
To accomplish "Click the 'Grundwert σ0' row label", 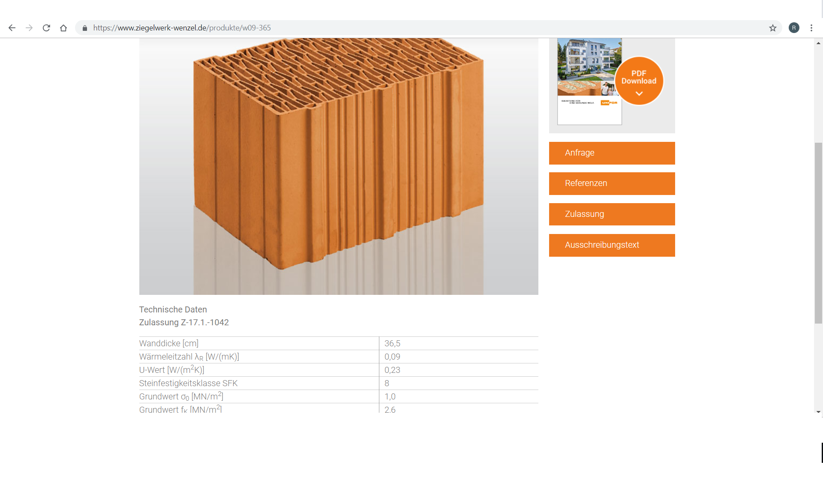I will [181, 396].
